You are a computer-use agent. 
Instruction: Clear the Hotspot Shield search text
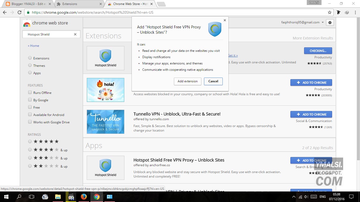tap(75, 34)
